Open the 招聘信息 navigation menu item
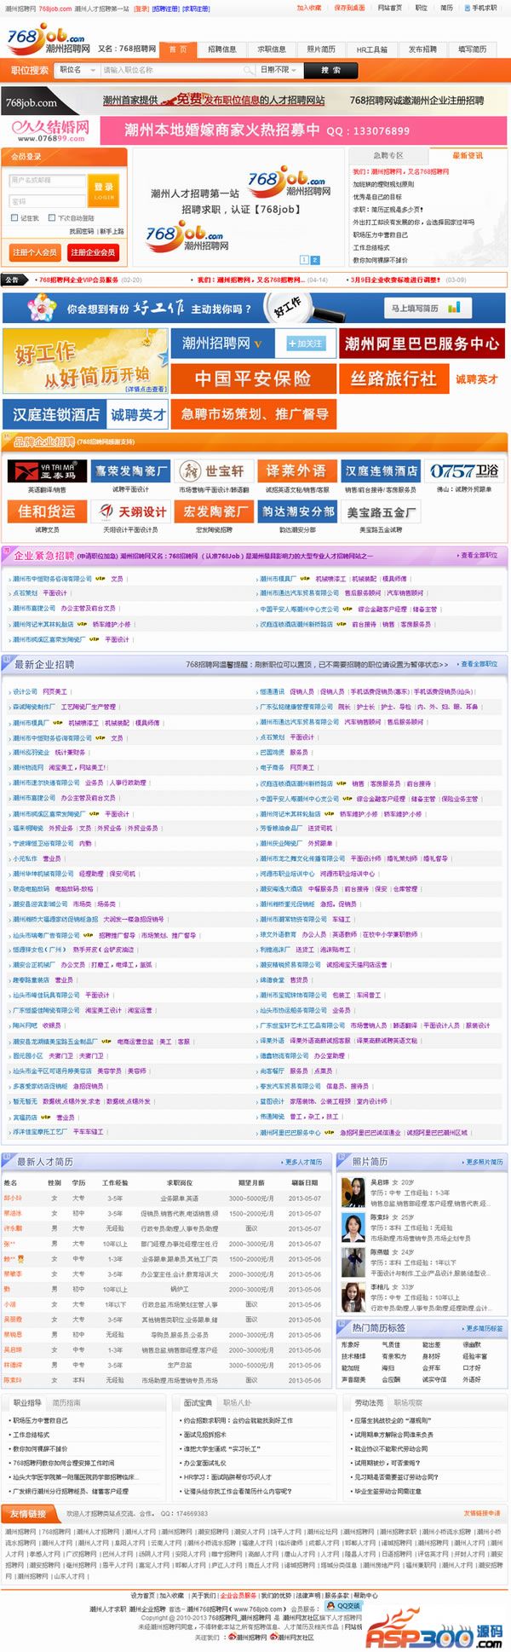Screen dimensions: 511x1652 [x=222, y=49]
